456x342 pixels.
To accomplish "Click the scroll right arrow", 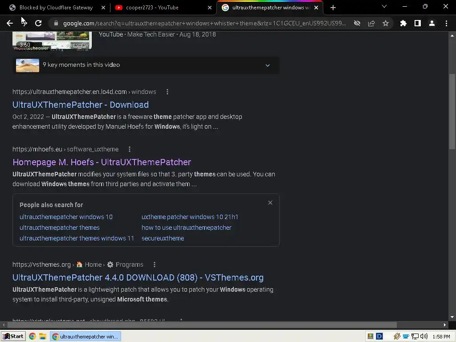I will (445, 325).
